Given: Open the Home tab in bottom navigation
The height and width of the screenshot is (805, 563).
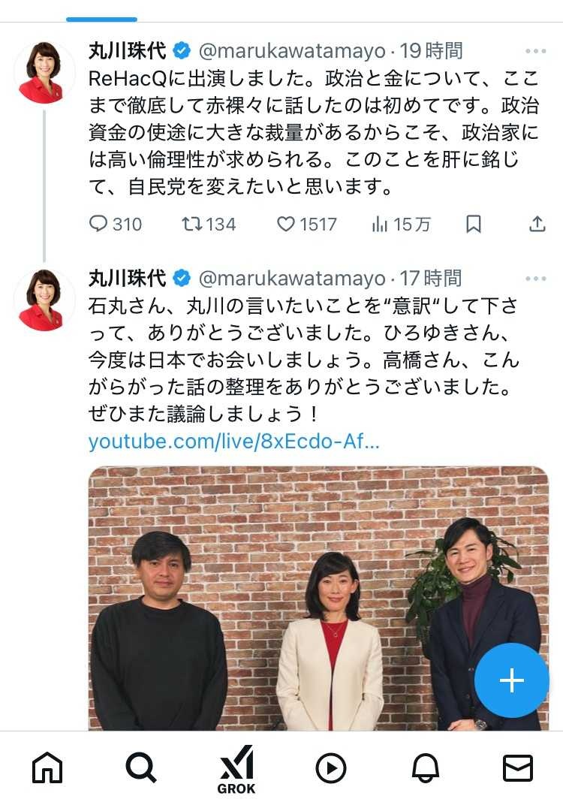Looking at the screenshot, I should pos(47,768).
